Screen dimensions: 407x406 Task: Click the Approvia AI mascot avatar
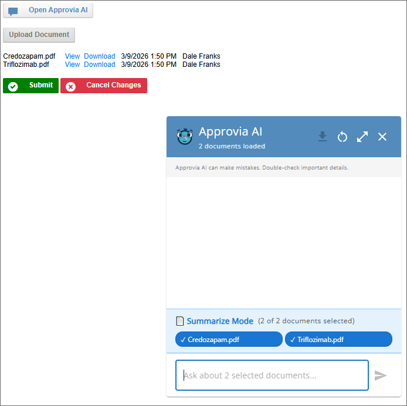(185, 137)
